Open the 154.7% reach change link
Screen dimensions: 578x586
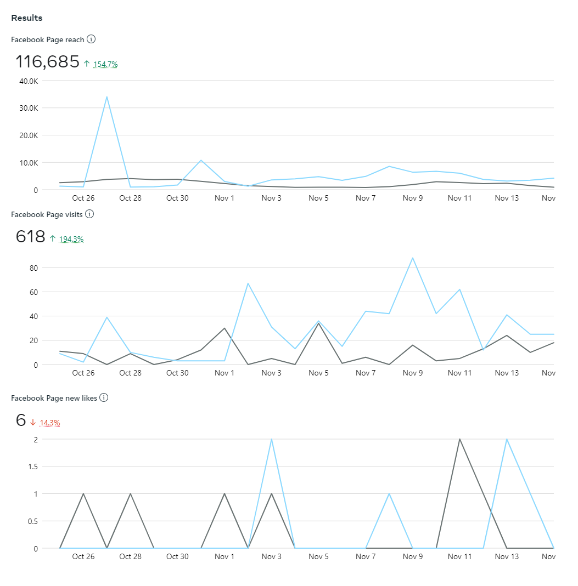(x=105, y=64)
